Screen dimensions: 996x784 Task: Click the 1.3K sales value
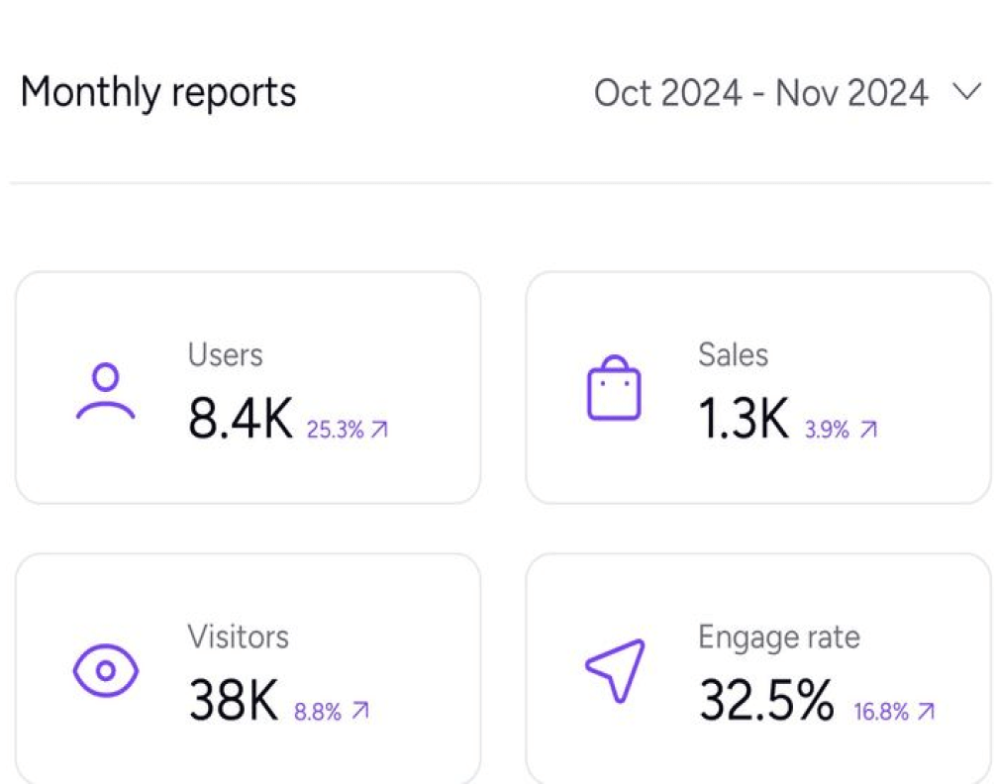(x=744, y=421)
